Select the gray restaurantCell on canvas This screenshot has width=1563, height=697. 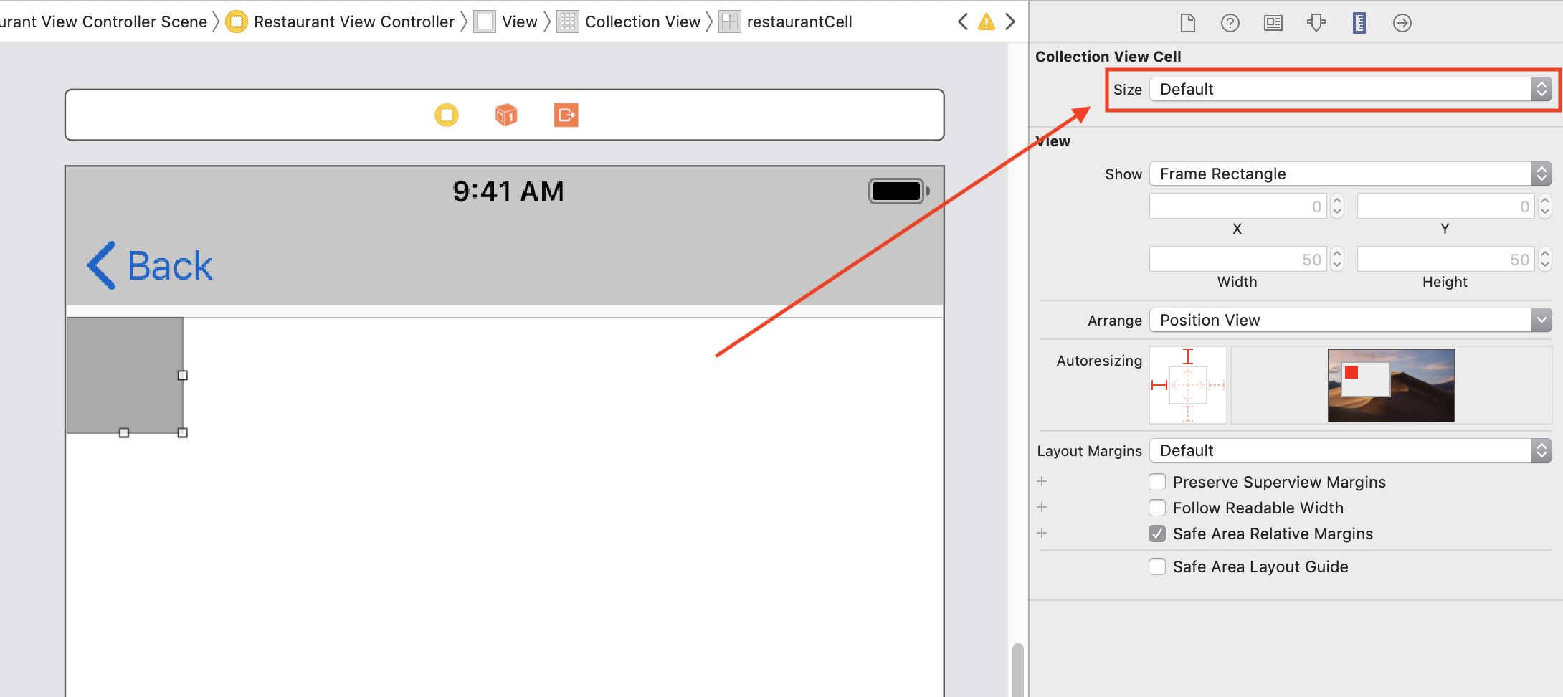pyautogui.click(x=125, y=375)
